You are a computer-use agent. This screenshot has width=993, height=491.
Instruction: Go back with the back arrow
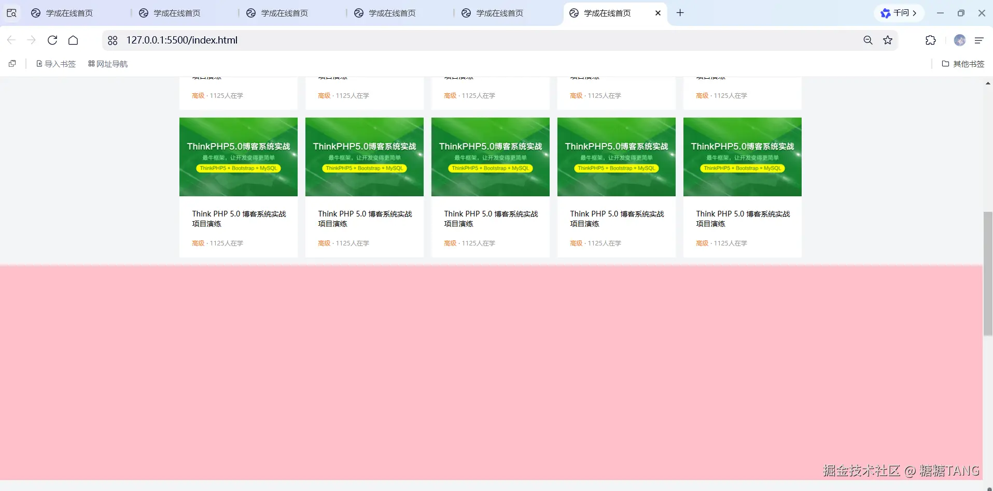click(x=11, y=40)
